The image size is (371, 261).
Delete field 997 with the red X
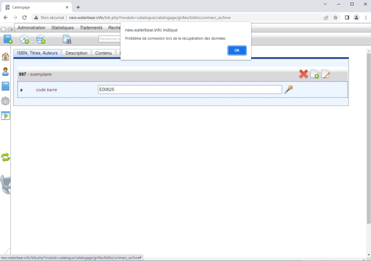(303, 74)
